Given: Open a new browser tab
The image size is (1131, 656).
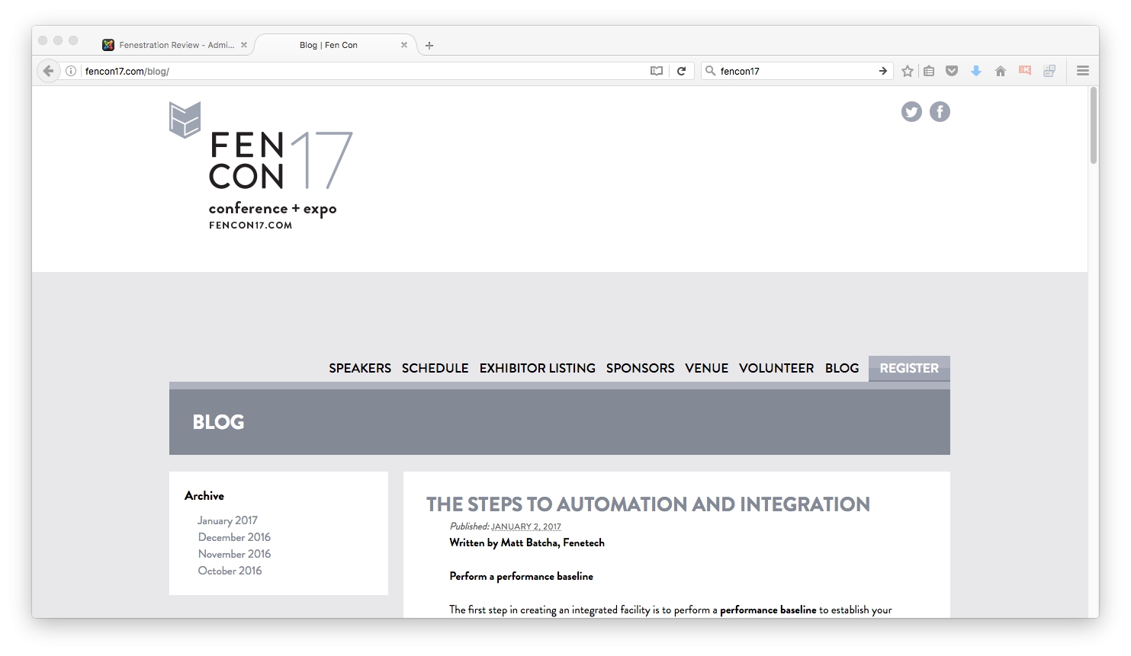Looking at the screenshot, I should click(429, 46).
